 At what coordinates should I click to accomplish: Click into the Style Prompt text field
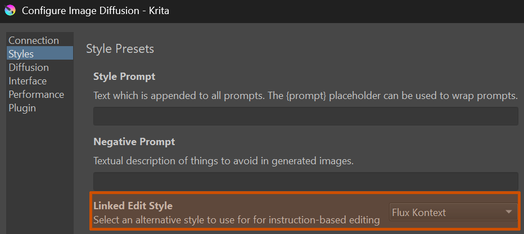[x=305, y=116]
